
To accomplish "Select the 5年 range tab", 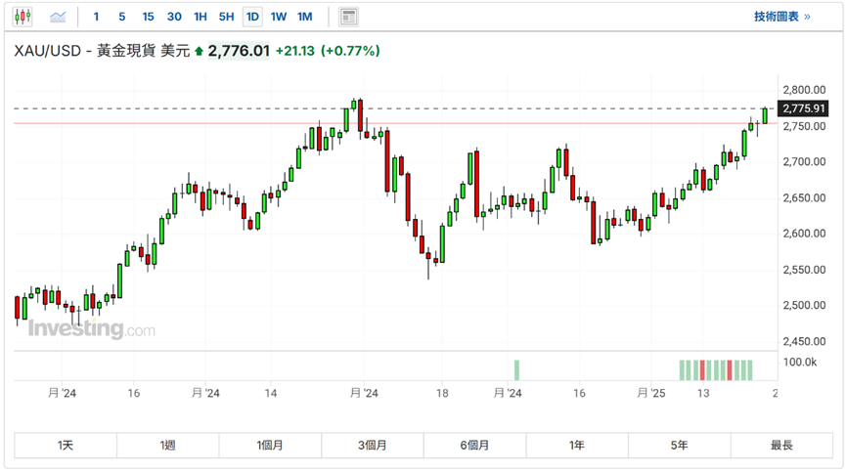I will (x=680, y=445).
